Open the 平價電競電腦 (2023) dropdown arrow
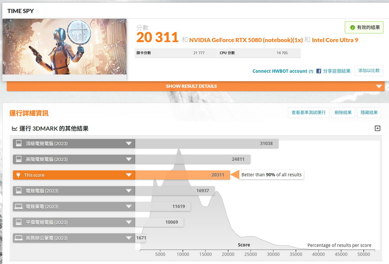The width and height of the screenshot is (389, 264). click(x=129, y=222)
